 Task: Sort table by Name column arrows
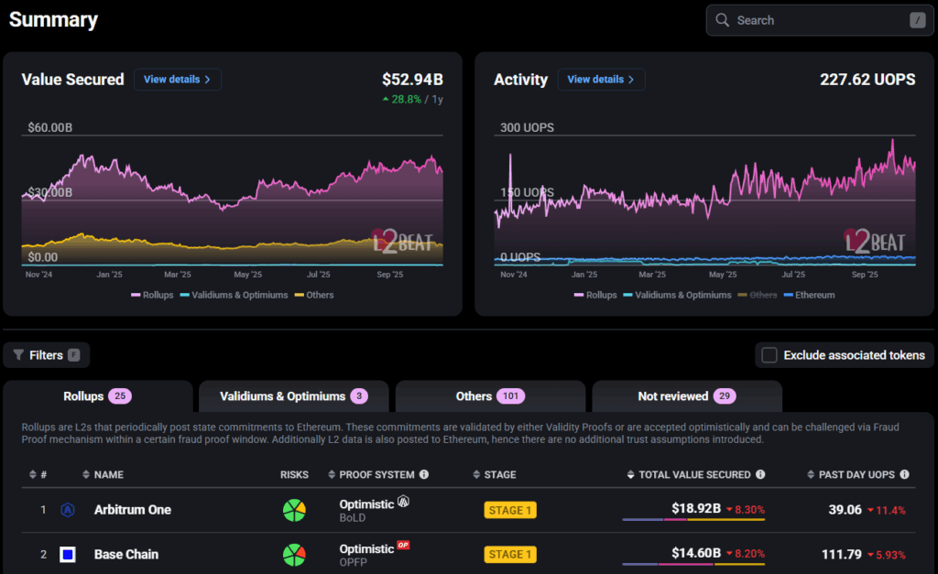click(x=86, y=474)
